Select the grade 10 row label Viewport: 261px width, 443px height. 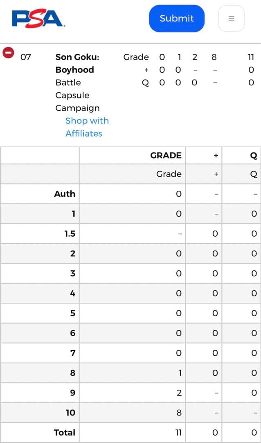point(70,413)
